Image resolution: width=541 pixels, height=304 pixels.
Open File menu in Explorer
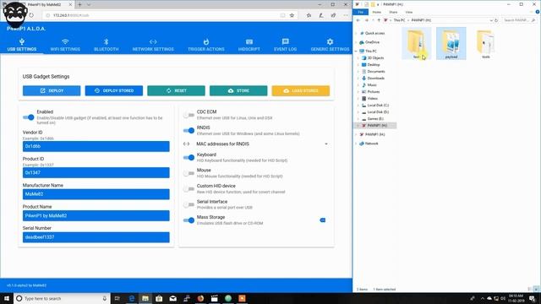pos(361,12)
